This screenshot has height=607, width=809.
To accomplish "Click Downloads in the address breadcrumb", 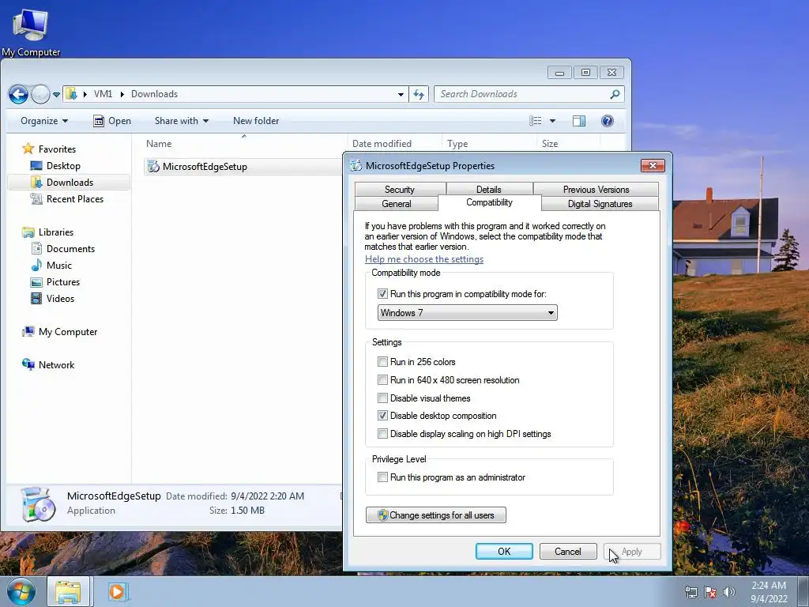I will tap(154, 94).
